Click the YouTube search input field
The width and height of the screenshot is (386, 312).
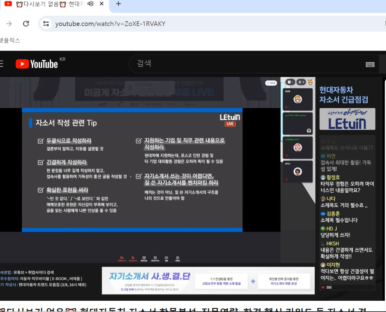point(245,64)
